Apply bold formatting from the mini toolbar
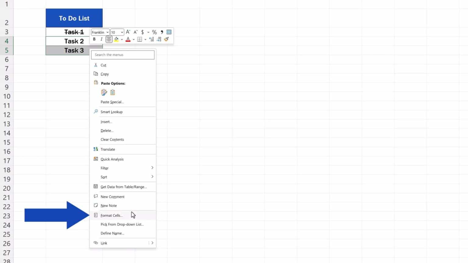This screenshot has width=468, height=263. [x=94, y=39]
